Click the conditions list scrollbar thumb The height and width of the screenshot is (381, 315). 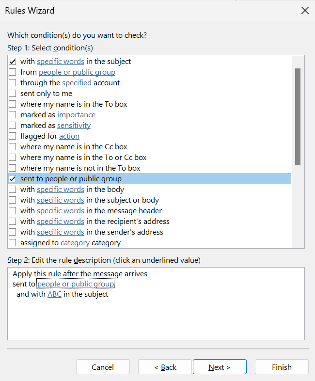(x=298, y=117)
